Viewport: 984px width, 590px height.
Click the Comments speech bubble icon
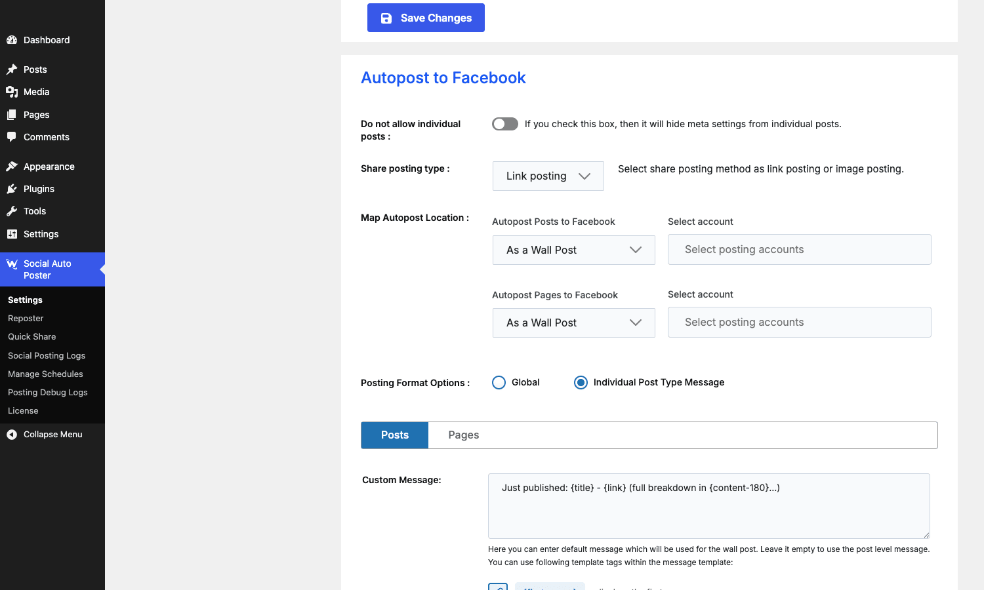pyautogui.click(x=12, y=137)
